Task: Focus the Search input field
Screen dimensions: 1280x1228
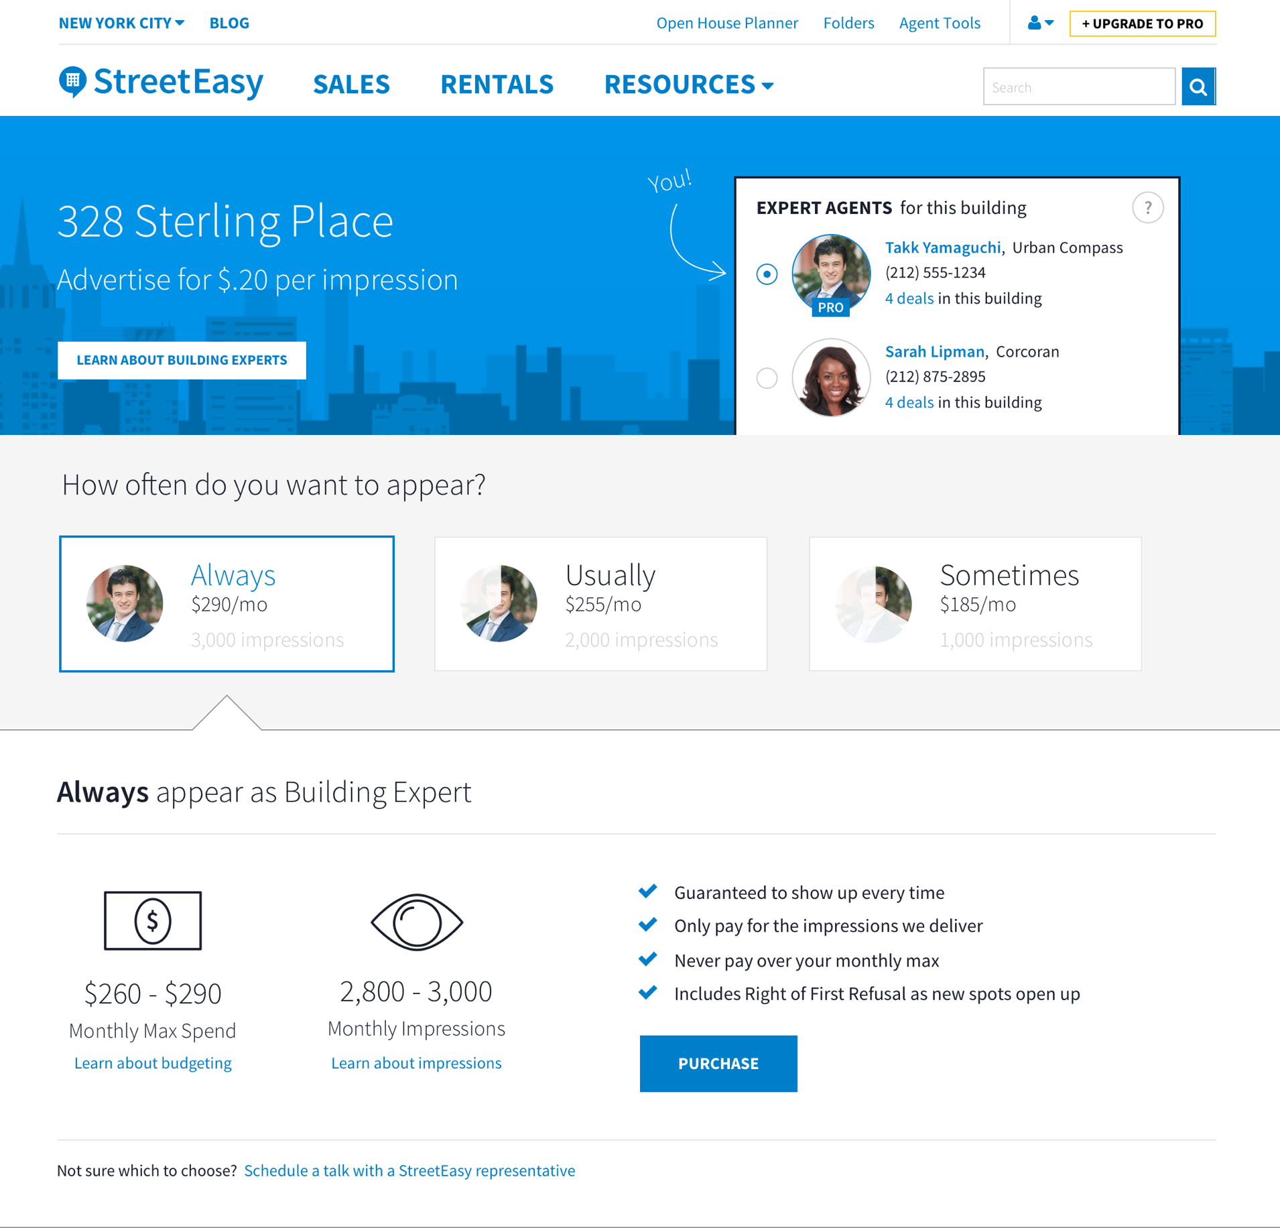Action: pyautogui.click(x=1079, y=86)
